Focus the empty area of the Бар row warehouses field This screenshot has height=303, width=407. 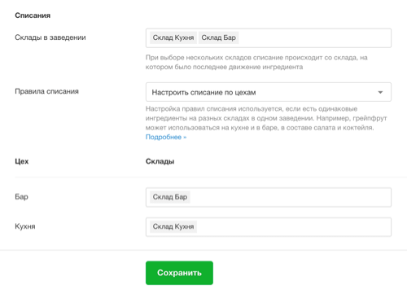point(291,197)
